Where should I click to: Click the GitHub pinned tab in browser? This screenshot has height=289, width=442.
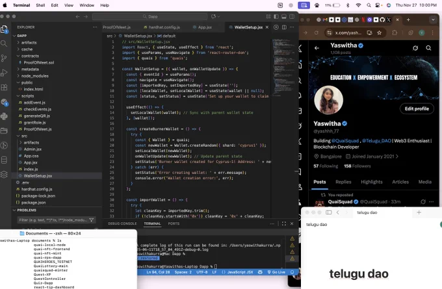pyautogui.click(x=382, y=19)
